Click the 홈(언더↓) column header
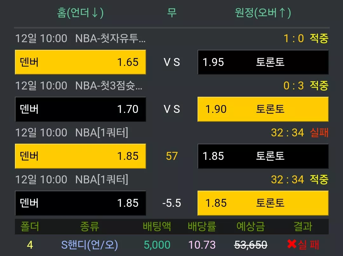 click(x=80, y=13)
